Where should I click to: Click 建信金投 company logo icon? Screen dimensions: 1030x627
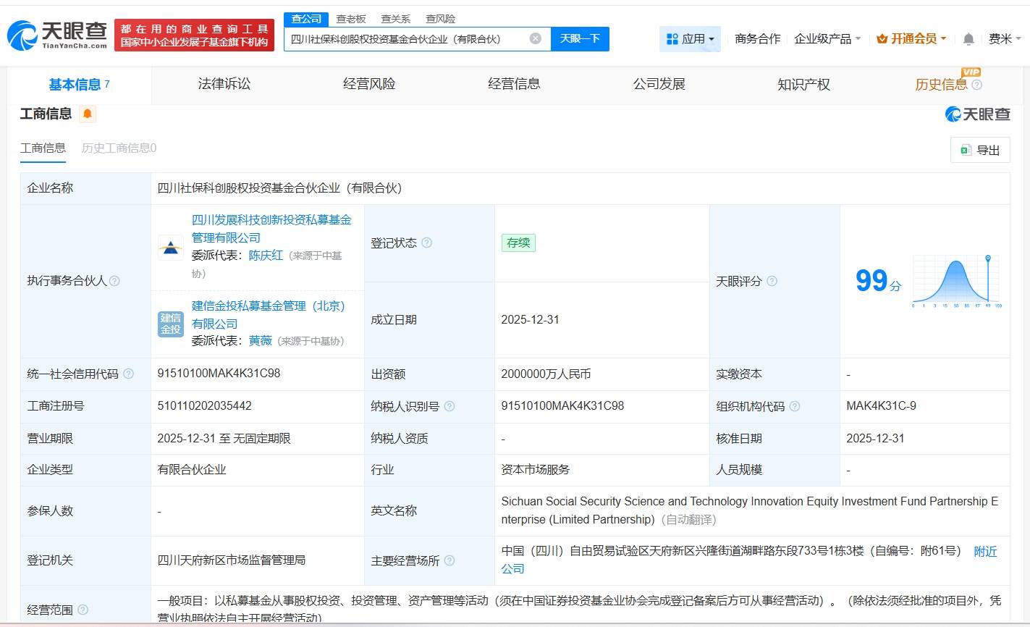click(x=171, y=323)
